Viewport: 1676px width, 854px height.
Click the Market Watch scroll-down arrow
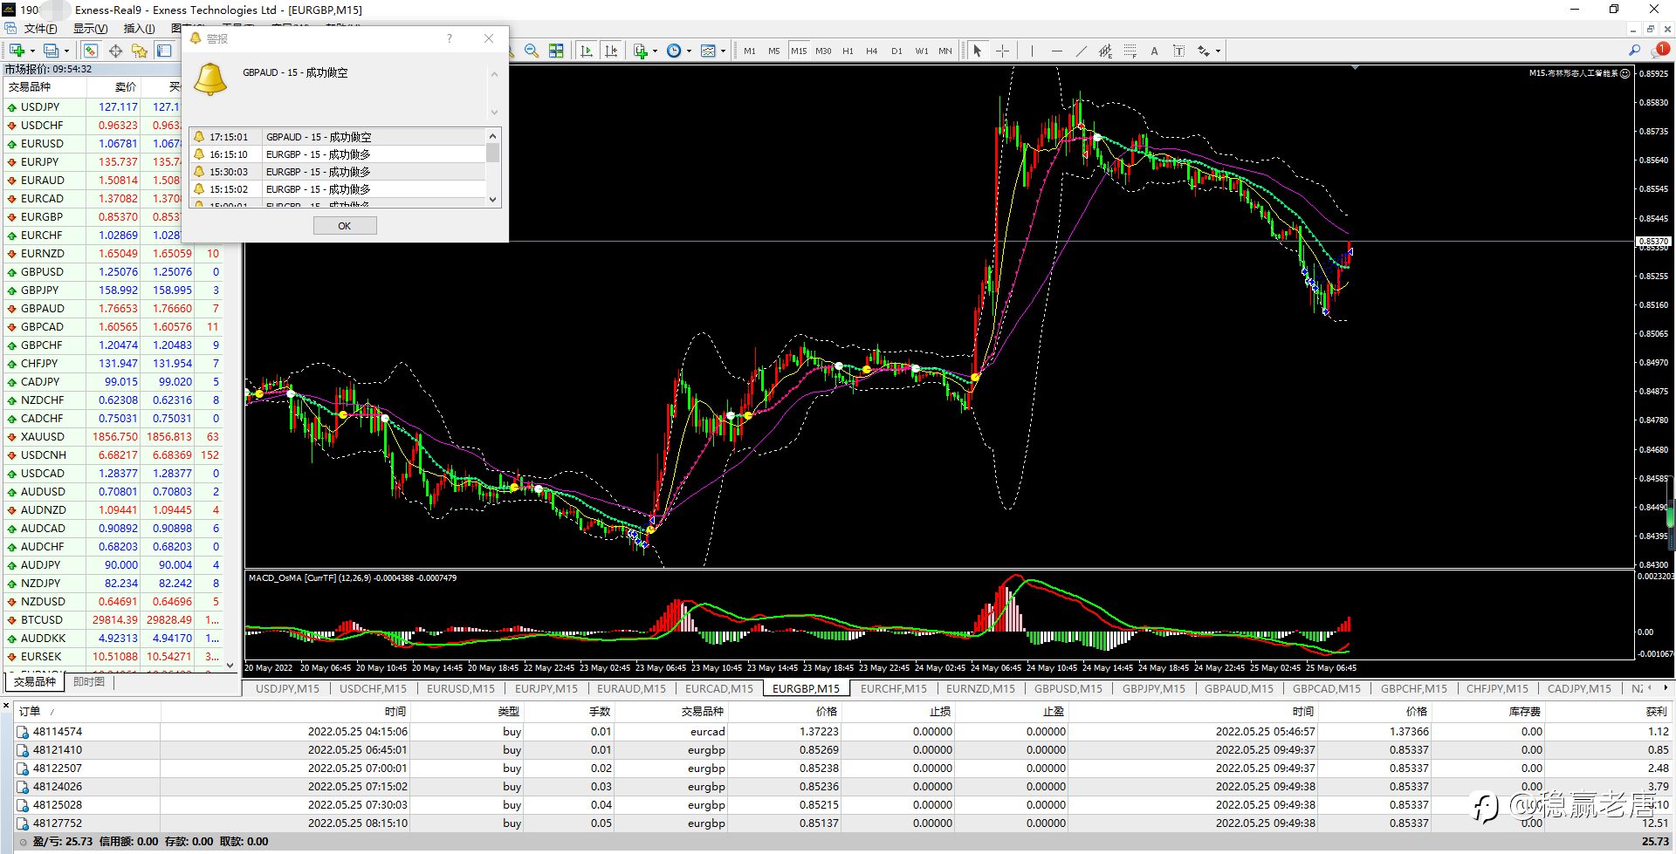pos(230,666)
